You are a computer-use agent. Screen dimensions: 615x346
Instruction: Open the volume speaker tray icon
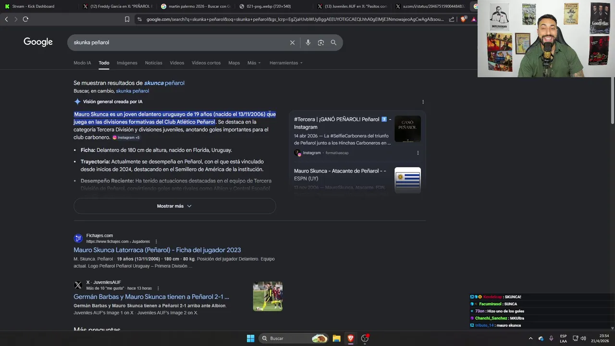pyautogui.click(x=583, y=338)
